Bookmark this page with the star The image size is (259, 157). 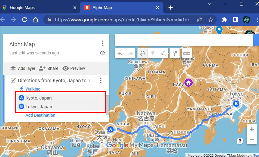pyautogui.click(x=210, y=20)
